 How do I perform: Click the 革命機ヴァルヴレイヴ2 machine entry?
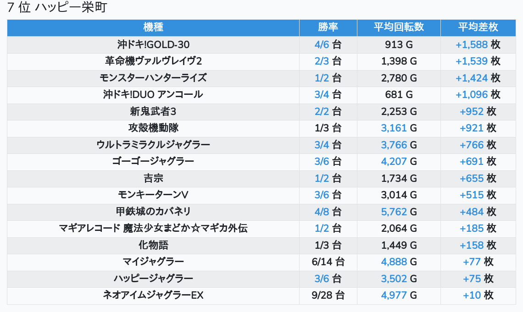click(x=153, y=61)
